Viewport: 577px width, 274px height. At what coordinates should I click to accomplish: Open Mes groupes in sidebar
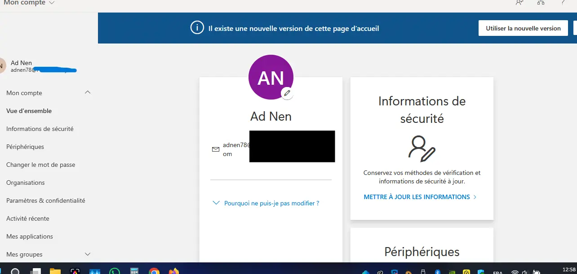[x=24, y=254]
